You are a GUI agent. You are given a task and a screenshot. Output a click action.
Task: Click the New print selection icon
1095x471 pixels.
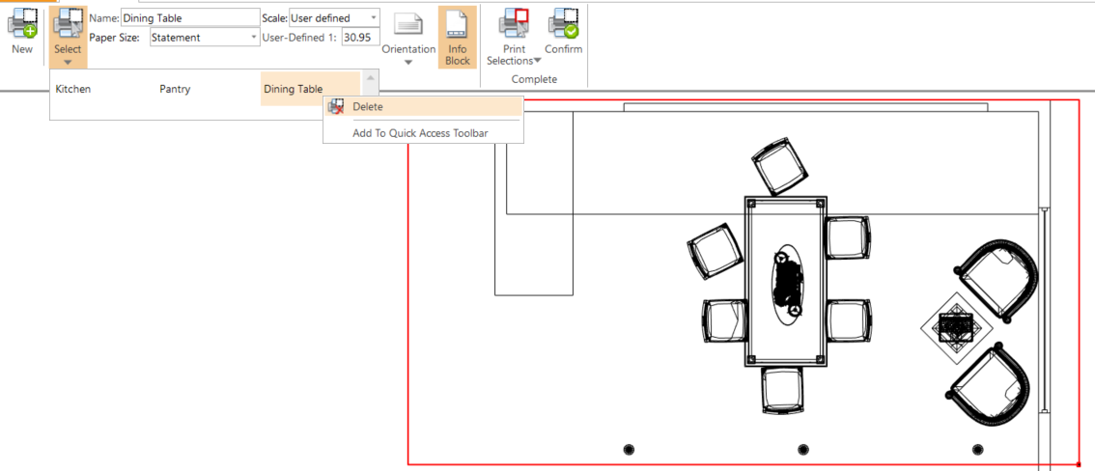pos(21,23)
